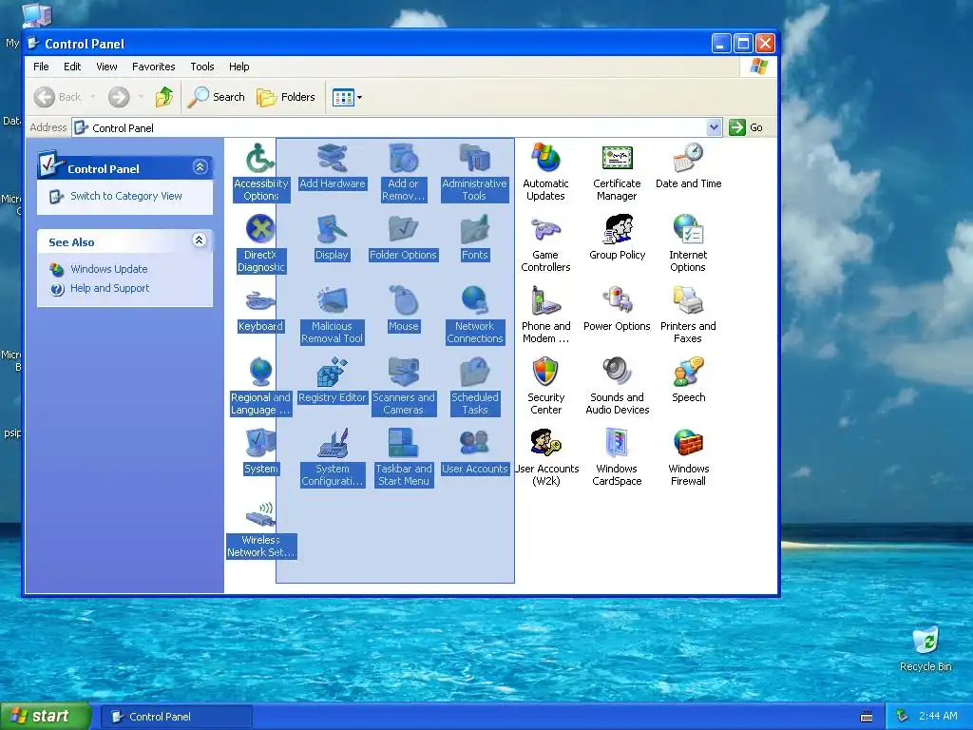Expand the Address bar dropdown arrow
The image size is (973, 730).
(714, 127)
